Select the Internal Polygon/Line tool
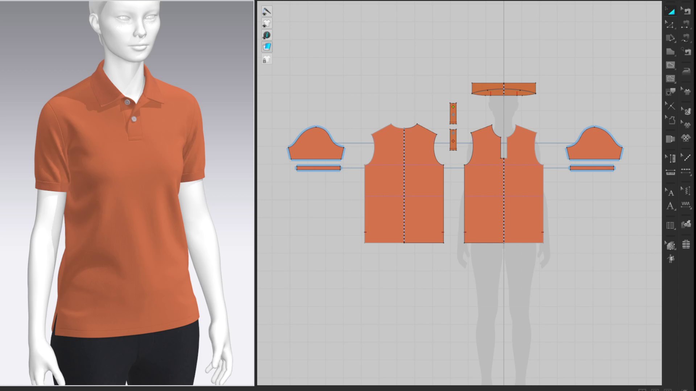696x391 pixels. [x=670, y=65]
